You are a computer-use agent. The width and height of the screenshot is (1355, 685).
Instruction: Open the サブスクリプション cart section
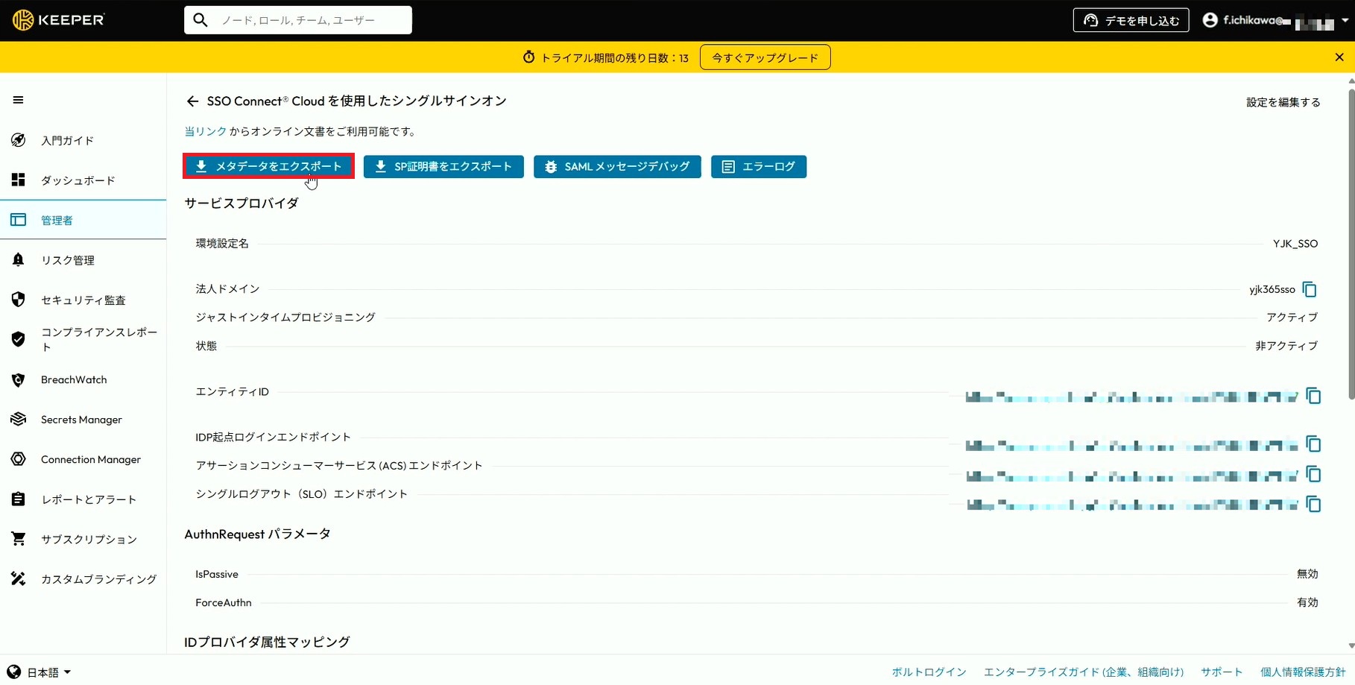point(89,538)
